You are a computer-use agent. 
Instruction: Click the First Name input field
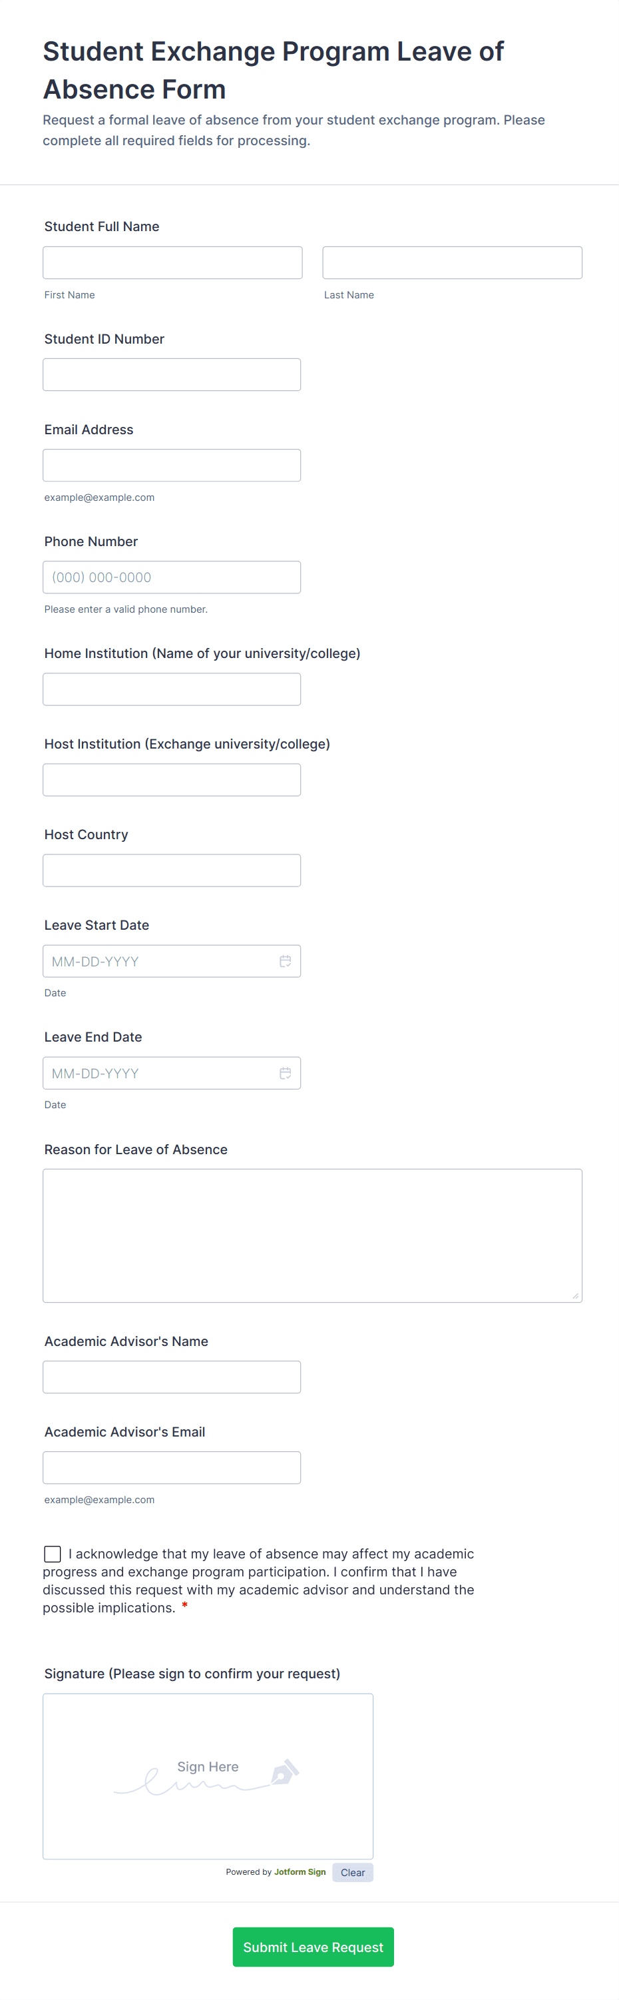[172, 262]
